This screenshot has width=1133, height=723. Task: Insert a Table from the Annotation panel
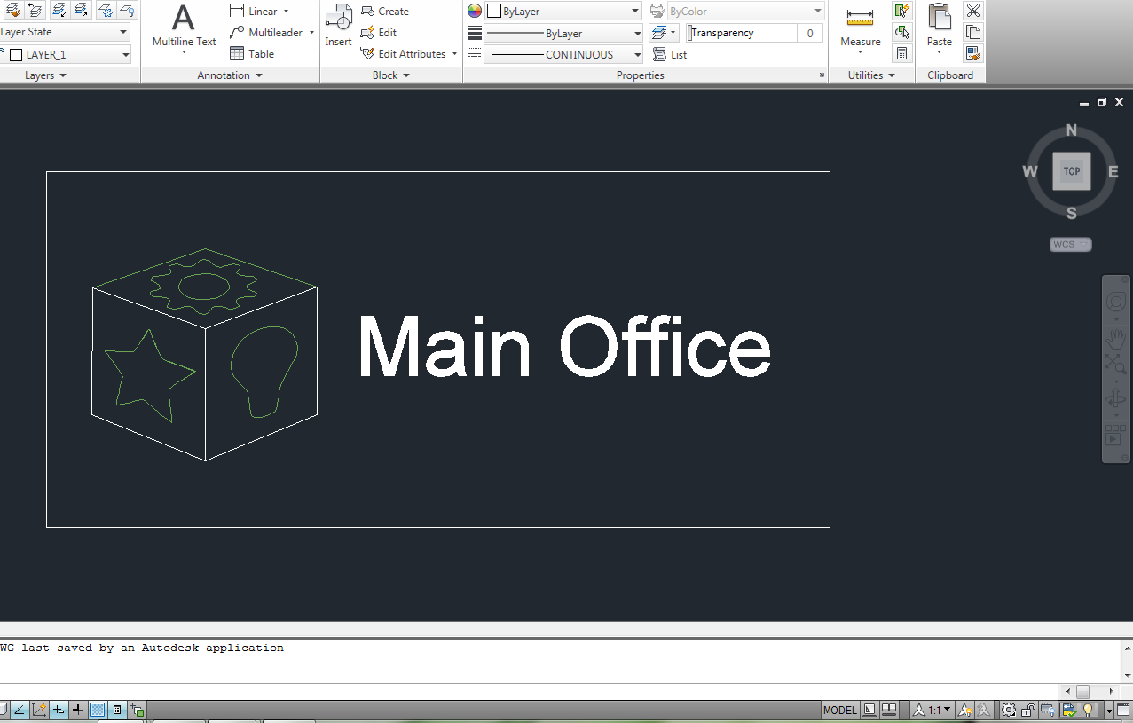252,54
